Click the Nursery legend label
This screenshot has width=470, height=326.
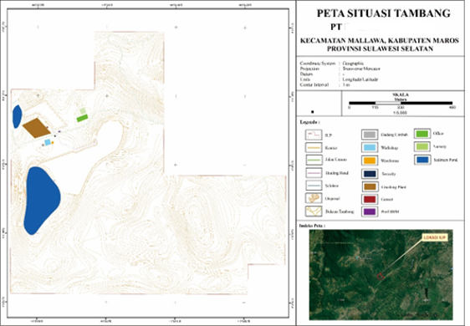pyautogui.click(x=440, y=146)
